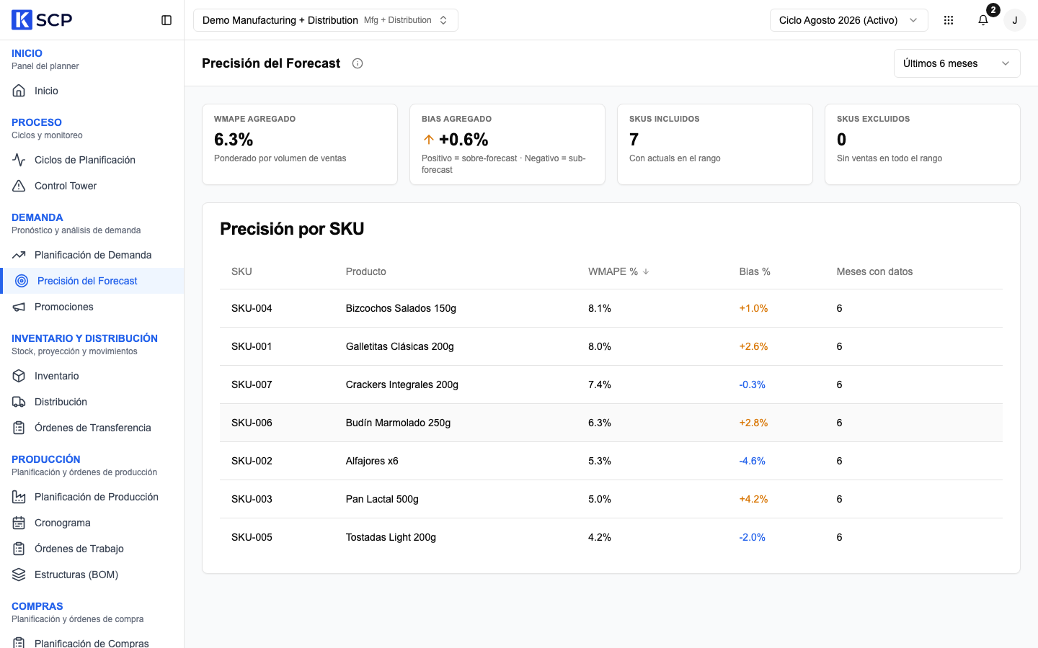Select the SKU-005 cell
This screenshot has width=1038, height=648.
[252, 537]
